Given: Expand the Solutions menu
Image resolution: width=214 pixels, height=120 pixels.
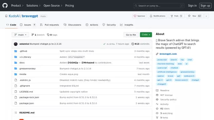Looking at the screenshot, I should coord(33,6).
